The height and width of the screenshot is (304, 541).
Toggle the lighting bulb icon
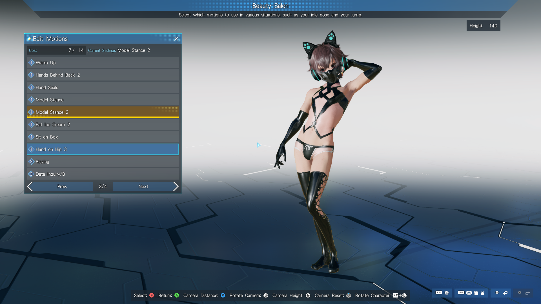[447, 293]
